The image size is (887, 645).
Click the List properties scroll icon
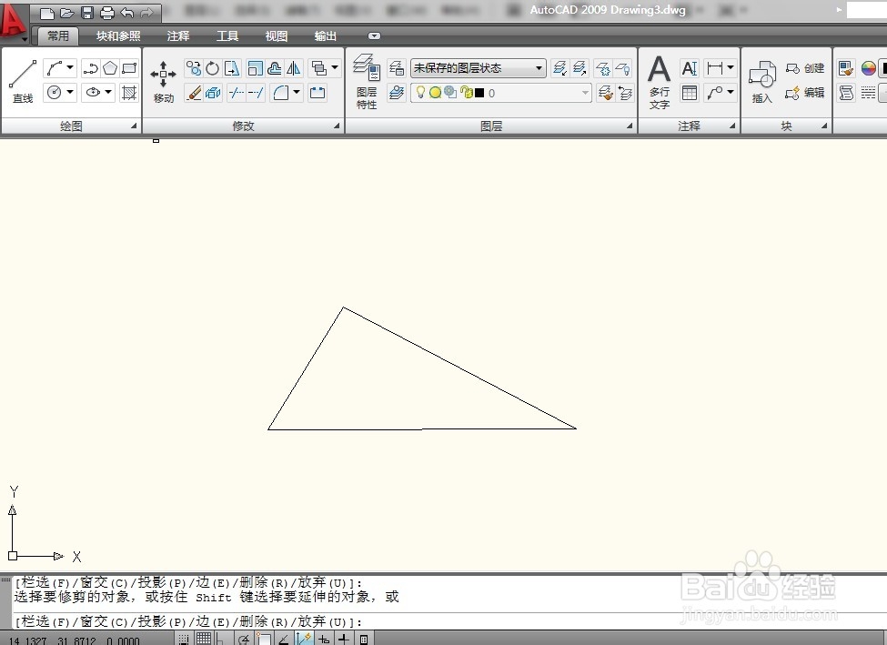coord(846,92)
